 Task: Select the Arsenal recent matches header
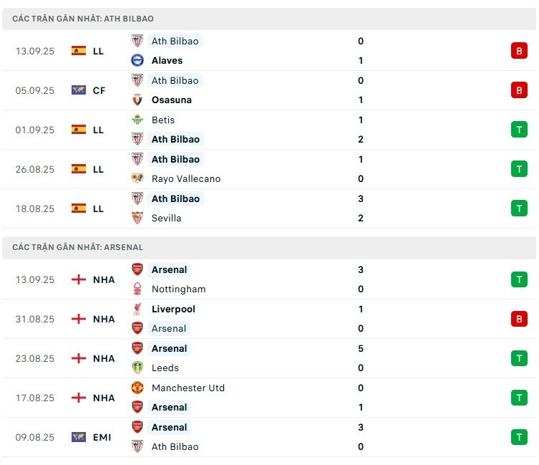pos(269,247)
